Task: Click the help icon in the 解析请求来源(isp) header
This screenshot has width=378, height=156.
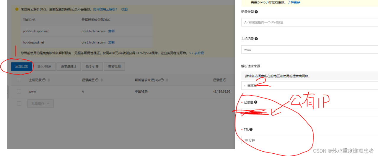Action: (162, 80)
